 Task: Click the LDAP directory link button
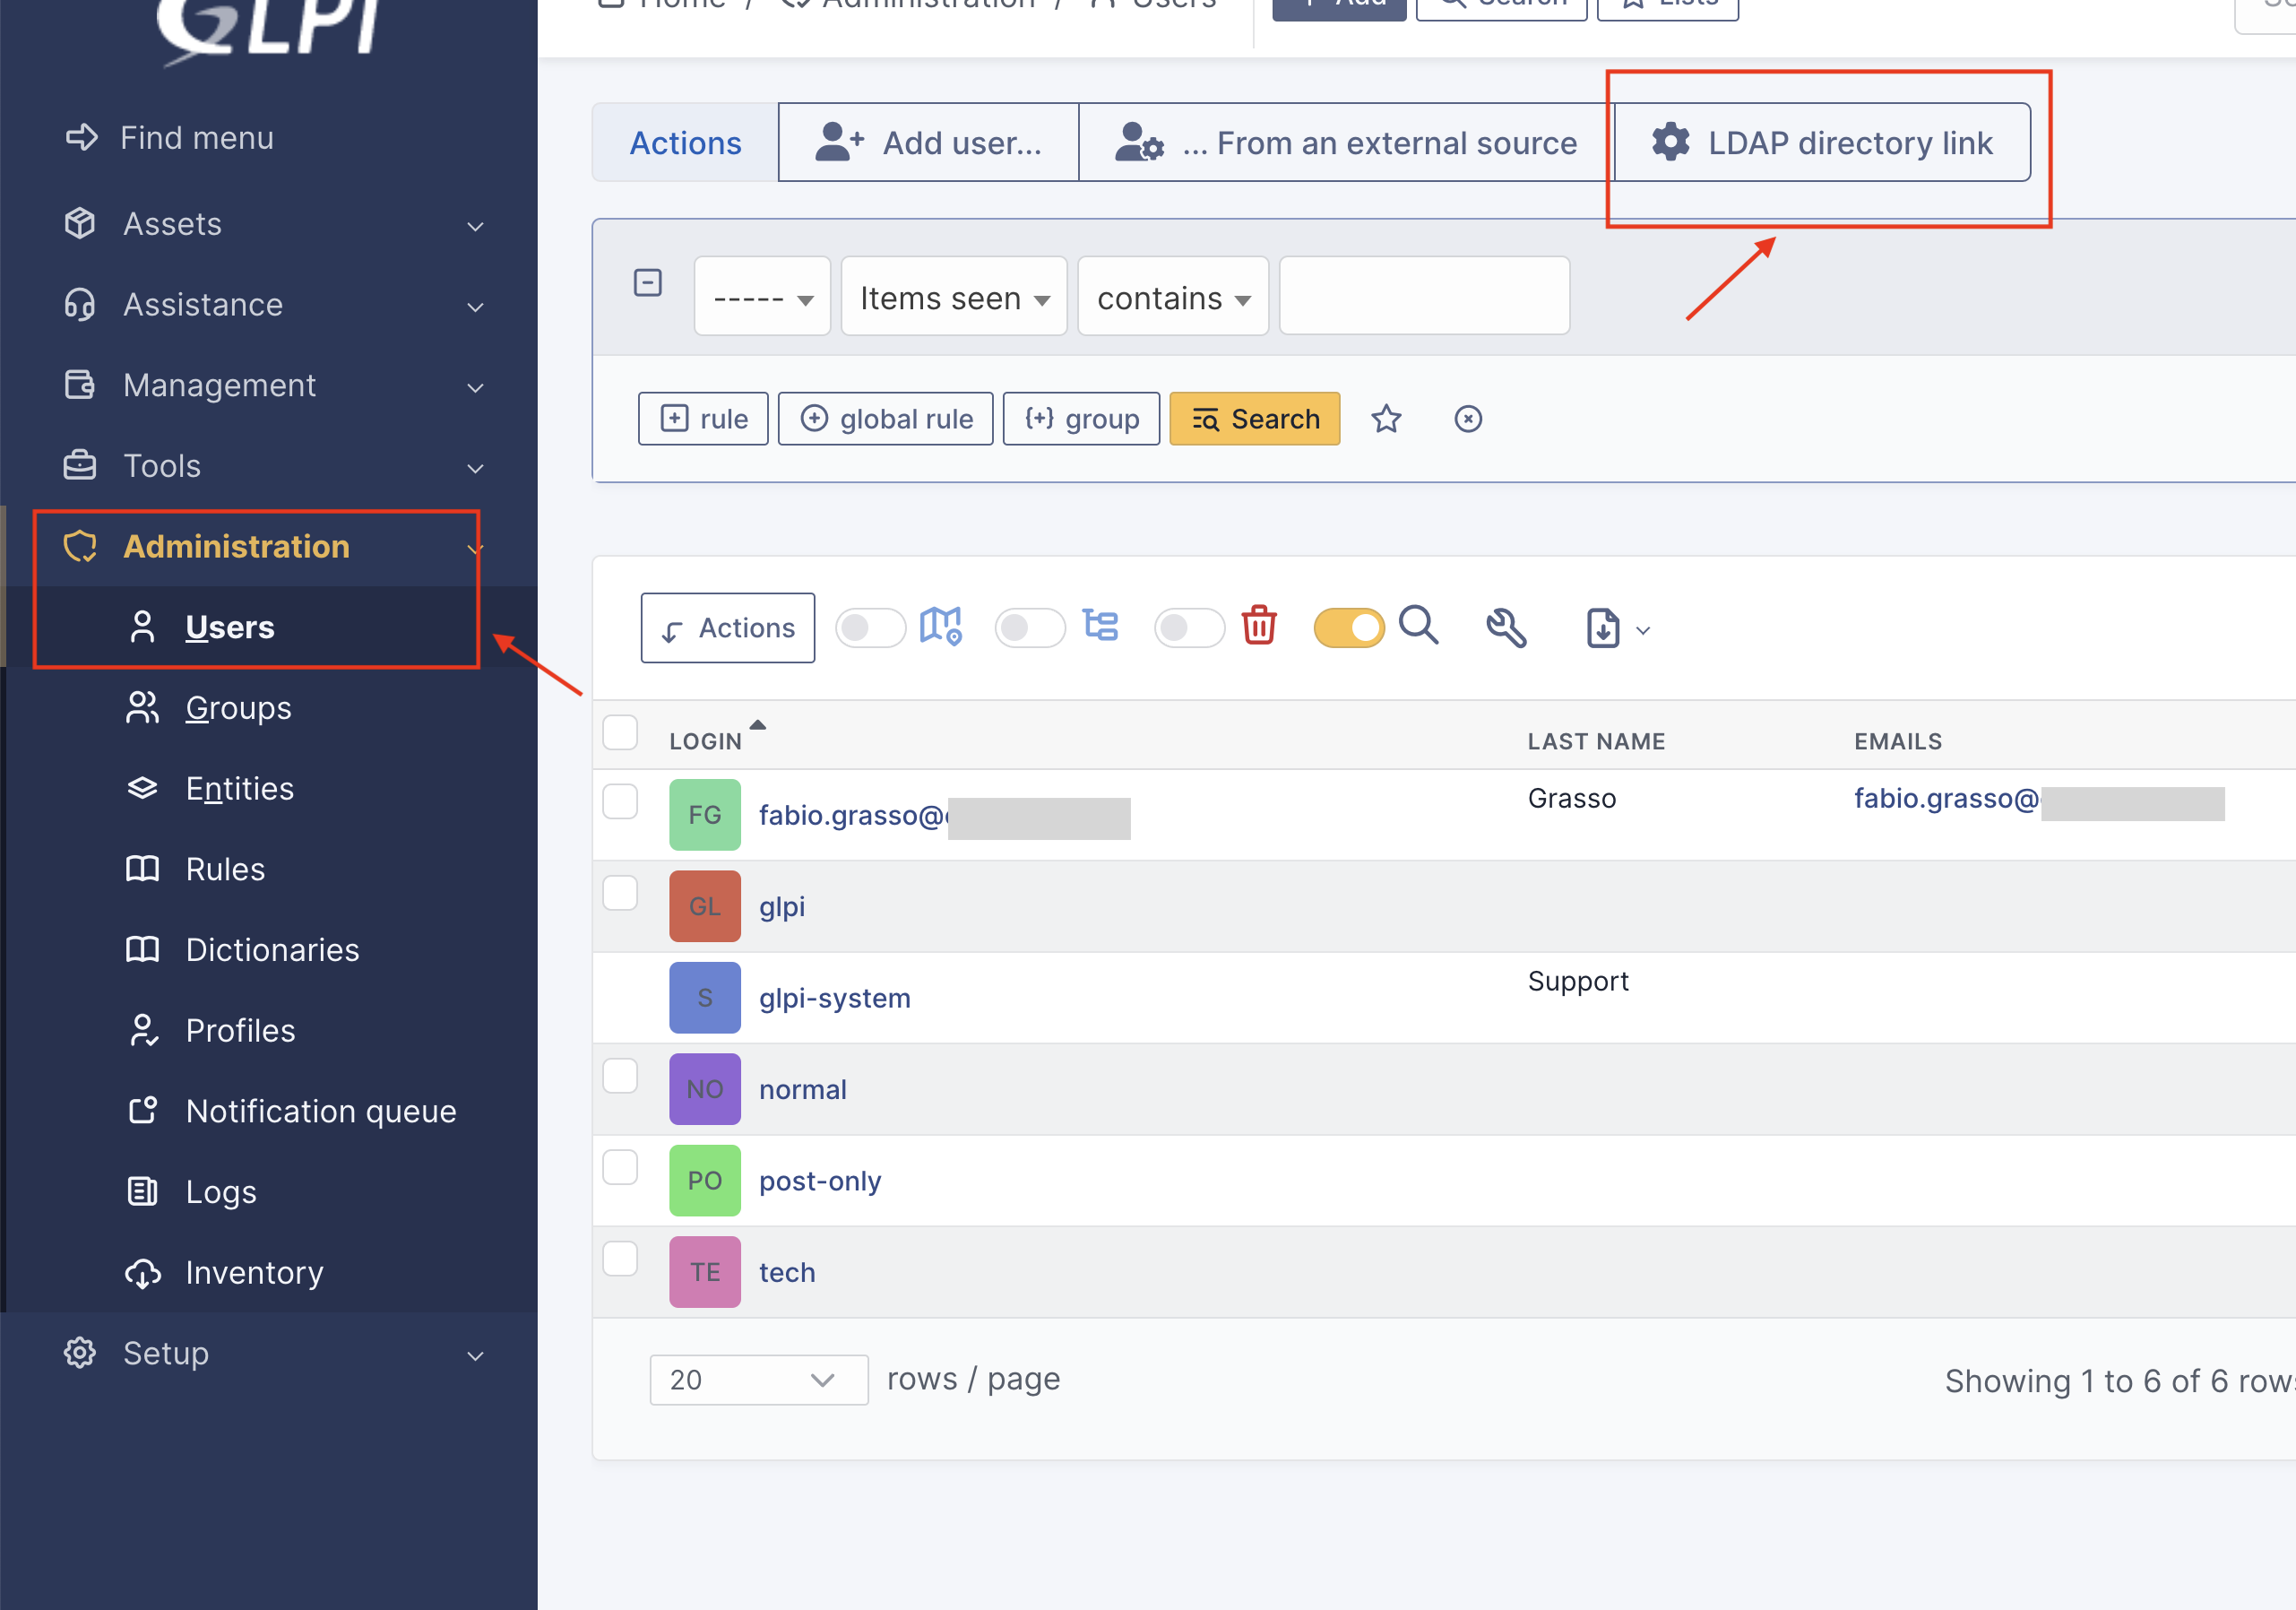[x=1821, y=143]
